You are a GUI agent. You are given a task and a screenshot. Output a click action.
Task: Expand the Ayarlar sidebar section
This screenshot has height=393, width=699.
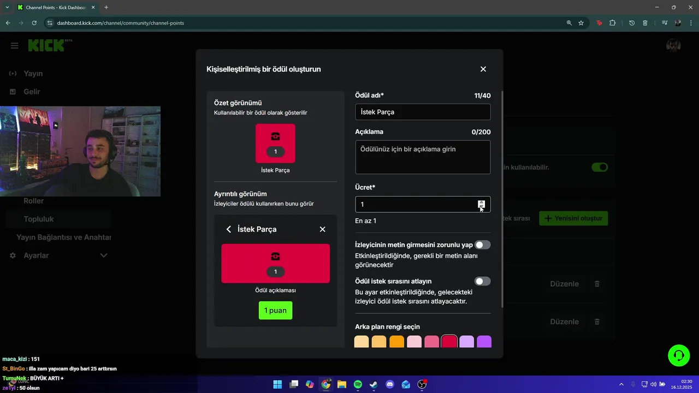point(104,255)
